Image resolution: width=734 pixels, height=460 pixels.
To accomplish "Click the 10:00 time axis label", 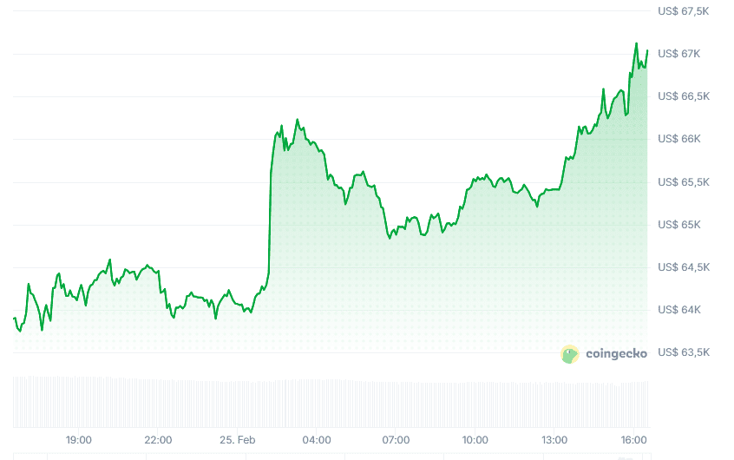I will pyautogui.click(x=475, y=440).
